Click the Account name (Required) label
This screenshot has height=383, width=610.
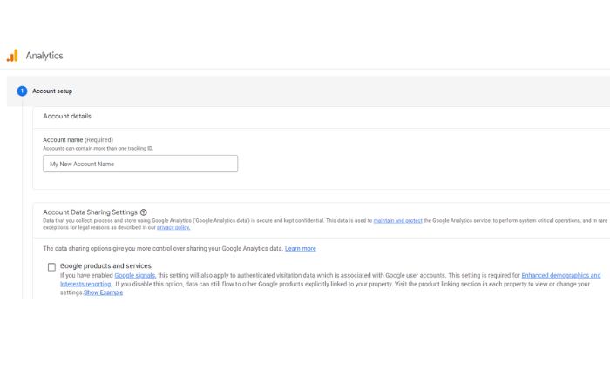pos(78,140)
